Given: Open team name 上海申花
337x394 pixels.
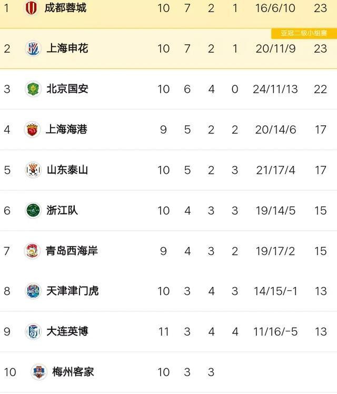Looking at the screenshot, I should (x=67, y=48).
